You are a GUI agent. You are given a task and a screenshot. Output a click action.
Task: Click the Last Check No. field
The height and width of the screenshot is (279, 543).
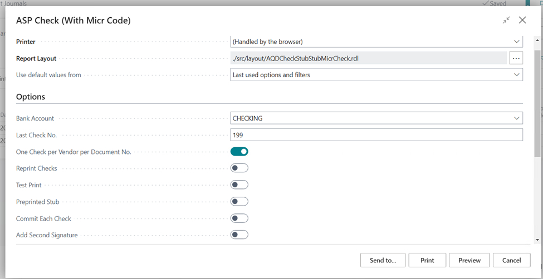376,135
